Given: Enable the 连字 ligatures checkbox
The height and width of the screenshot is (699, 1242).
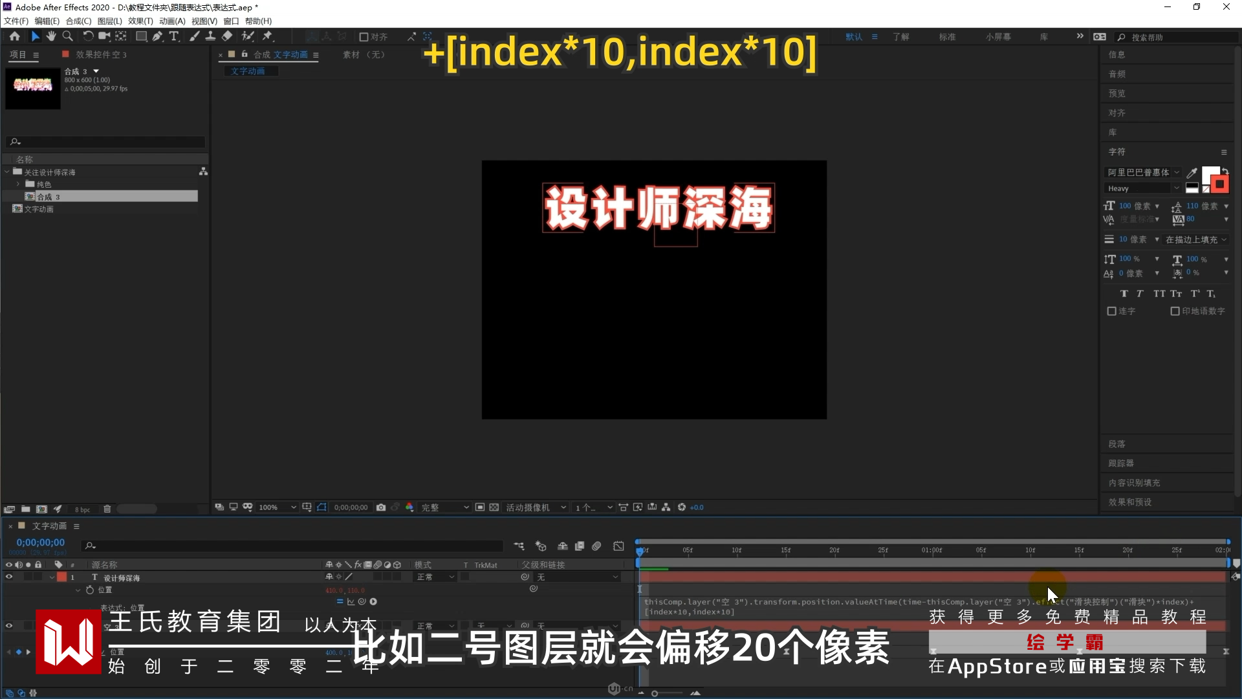Looking at the screenshot, I should pyautogui.click(x=1111, y=311).
